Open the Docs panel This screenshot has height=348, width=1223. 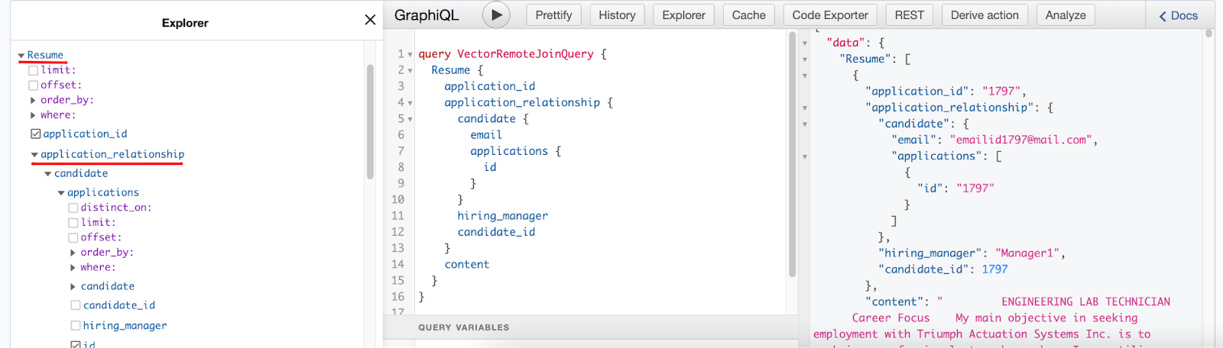pos(1179,15)
